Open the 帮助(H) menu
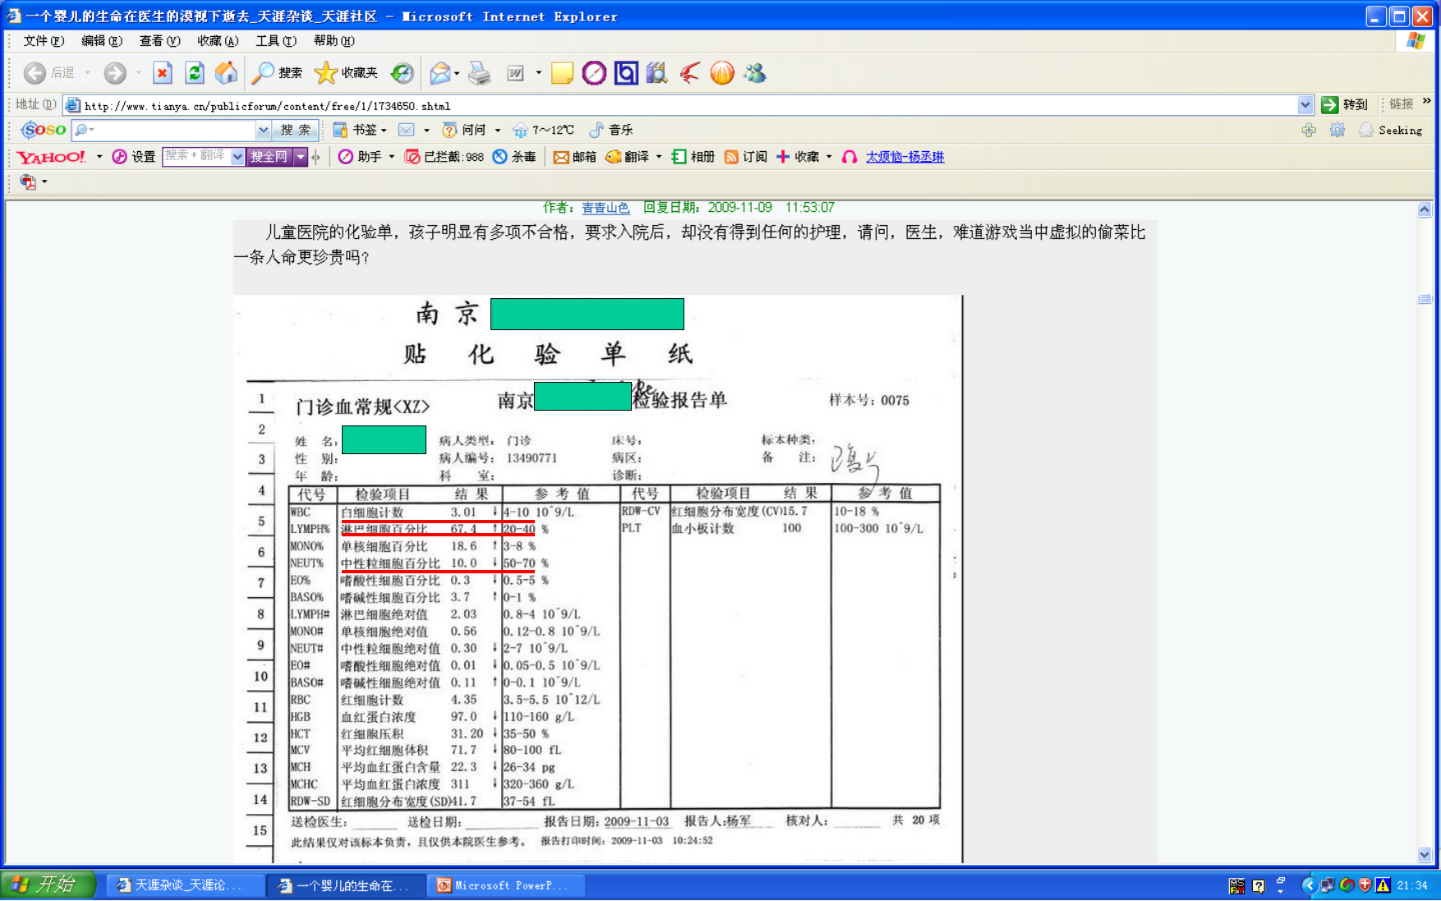Image resolution: width=1441 pixels, height=901 pixels. pyautogui.click(x=334, y=41)
